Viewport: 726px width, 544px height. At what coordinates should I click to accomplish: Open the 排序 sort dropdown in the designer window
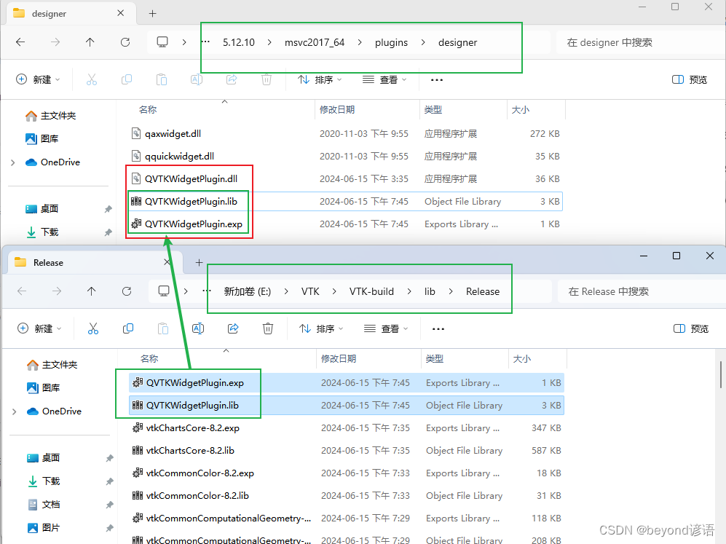(320, 79)
